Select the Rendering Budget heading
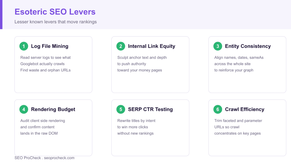Screen dimensions: 291x164 [53, 109]
